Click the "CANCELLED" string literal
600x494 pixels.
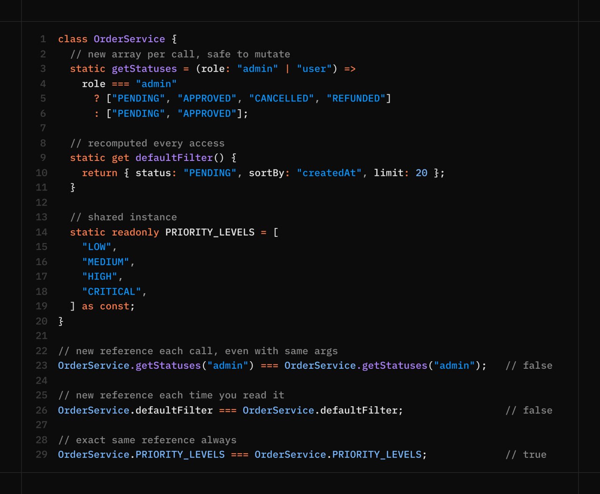click(x=281, y=99)
